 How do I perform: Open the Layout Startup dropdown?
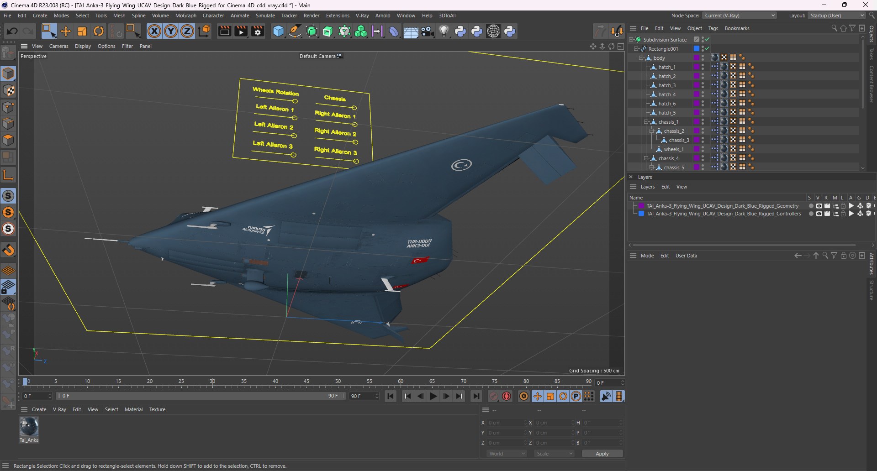tap(837, 16)
